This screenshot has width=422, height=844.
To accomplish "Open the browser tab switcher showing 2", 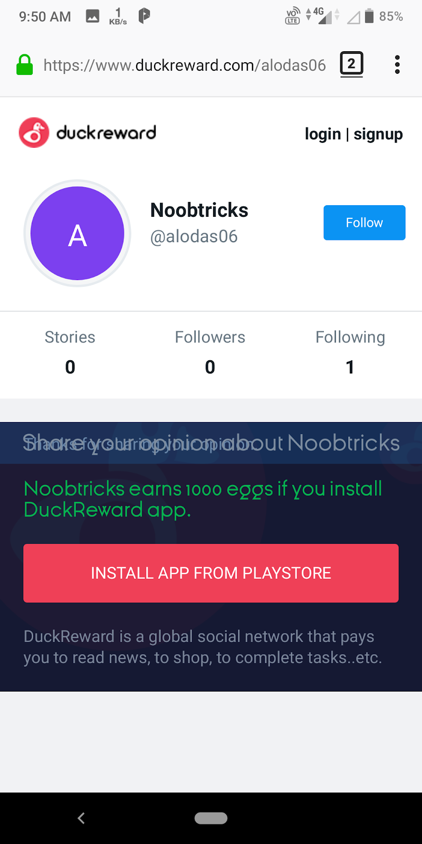I will point(351,64).
